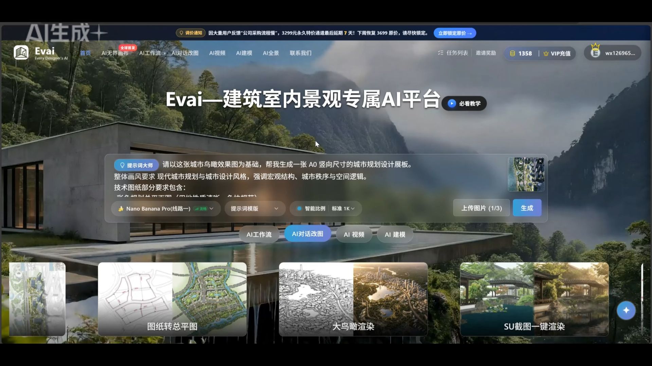This screenshot has height=366, width=652.
Task: Open 邀请奖励 invite rewards
Action: (486, 53)
